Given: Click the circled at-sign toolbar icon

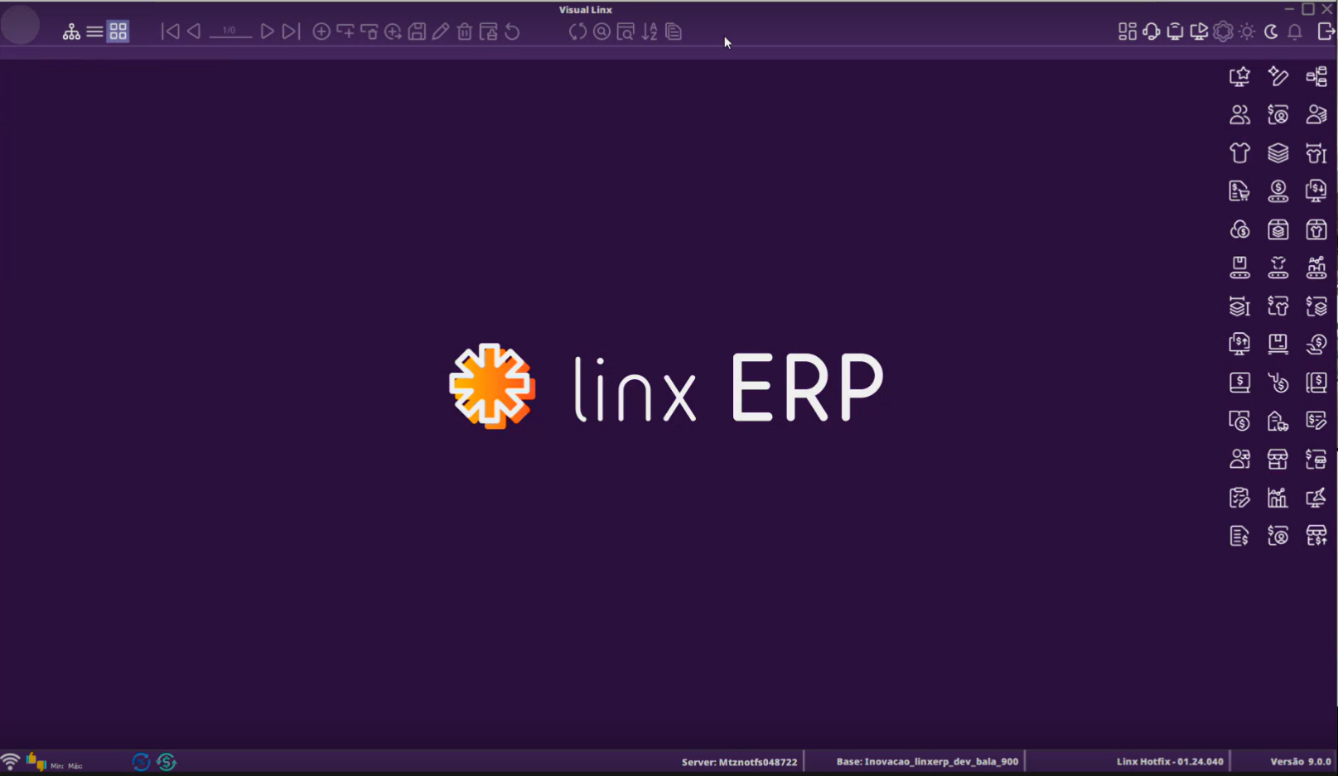Looking at the screenshot, I should click(x=601, y=31).
